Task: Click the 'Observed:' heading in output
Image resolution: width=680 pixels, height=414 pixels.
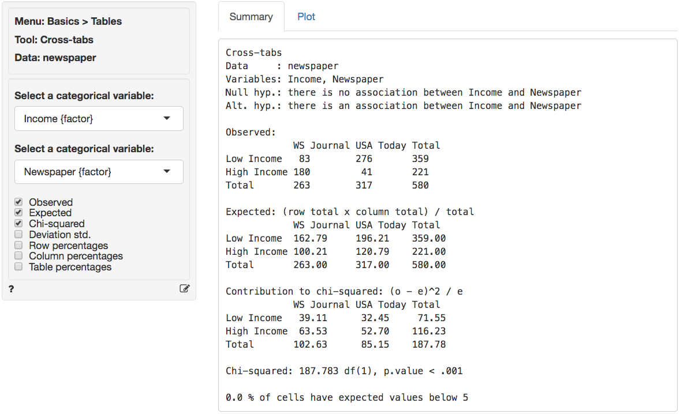Action: [x=251, y=132]
